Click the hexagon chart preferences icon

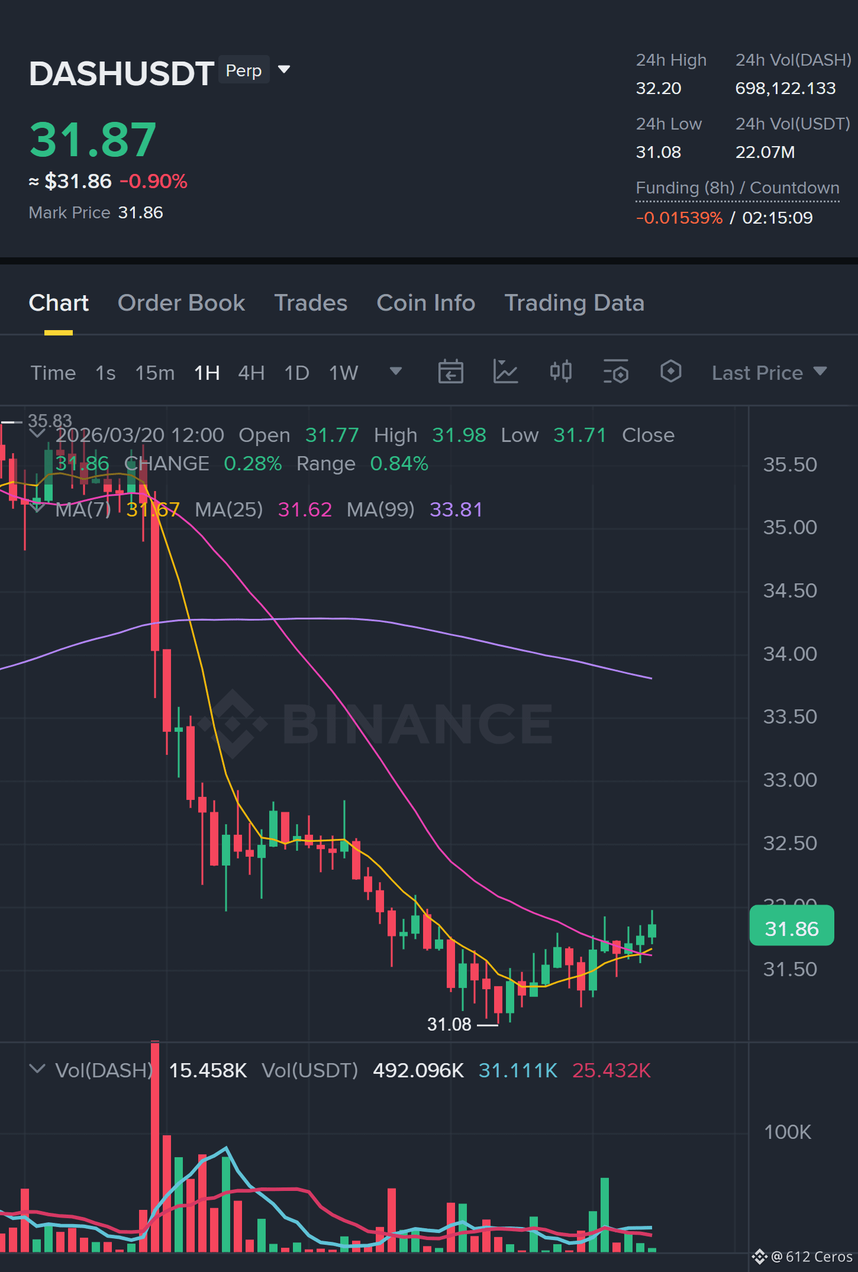pyautogui.click(x=670, y=372)
